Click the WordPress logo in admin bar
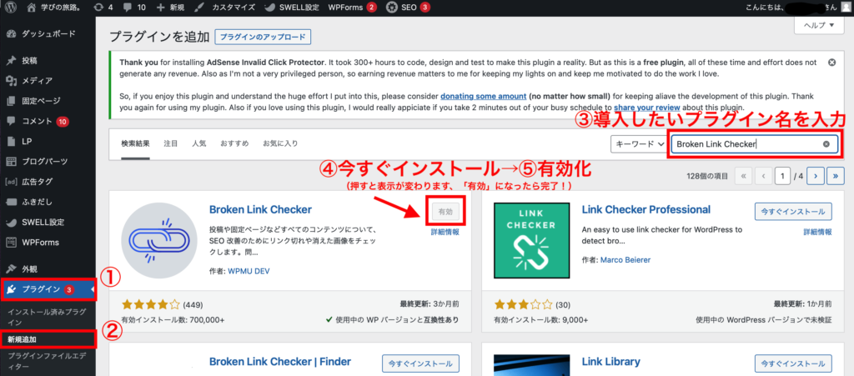This screenshot has width=854, height=376. pos(11,8)
